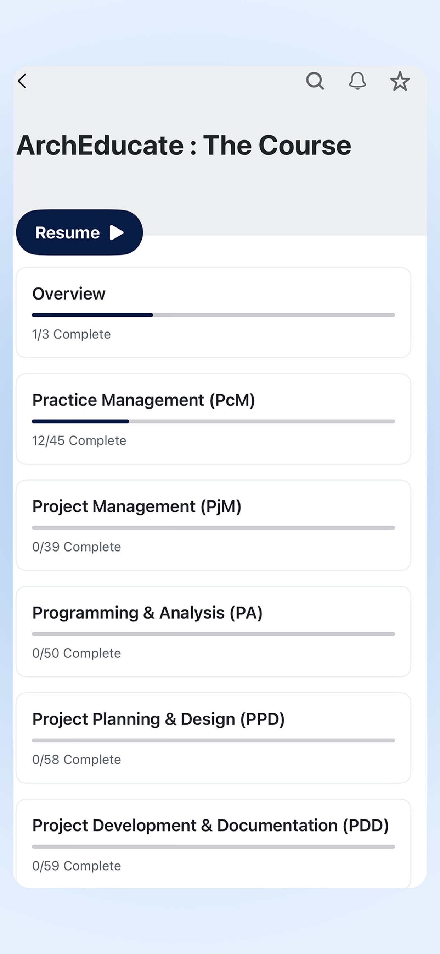
Task: Resume the course
Action: (79, 232)
